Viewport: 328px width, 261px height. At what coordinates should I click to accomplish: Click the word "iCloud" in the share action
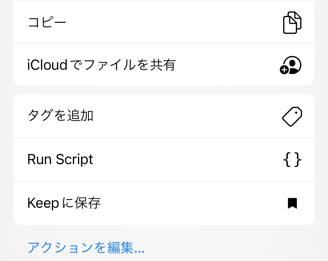pos(47,65)
